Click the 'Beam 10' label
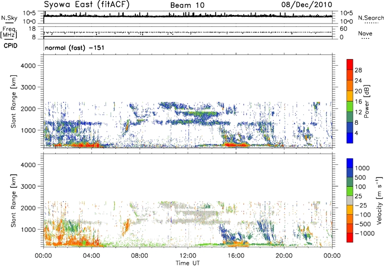384x266 pixels. (x=187, y=5)
